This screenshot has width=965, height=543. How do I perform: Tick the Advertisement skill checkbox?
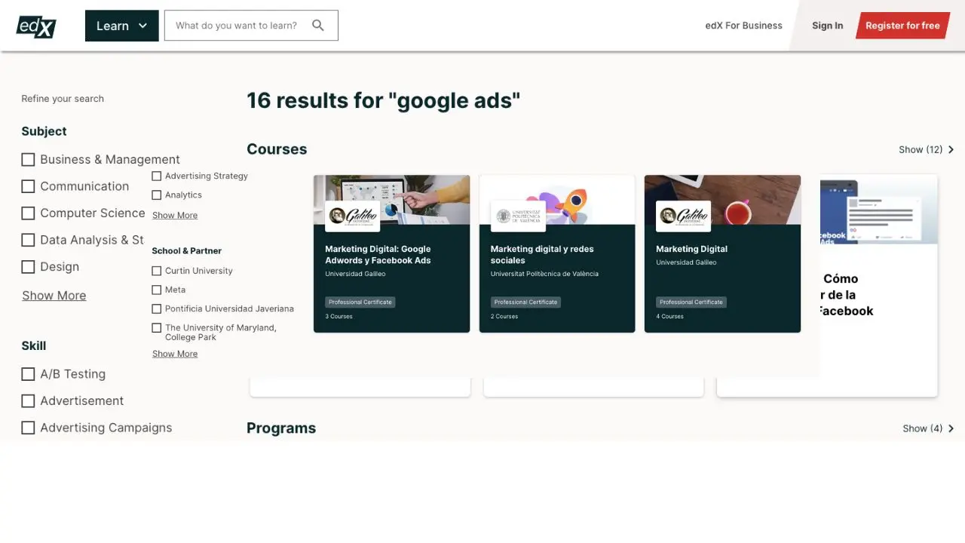point(28,401)
